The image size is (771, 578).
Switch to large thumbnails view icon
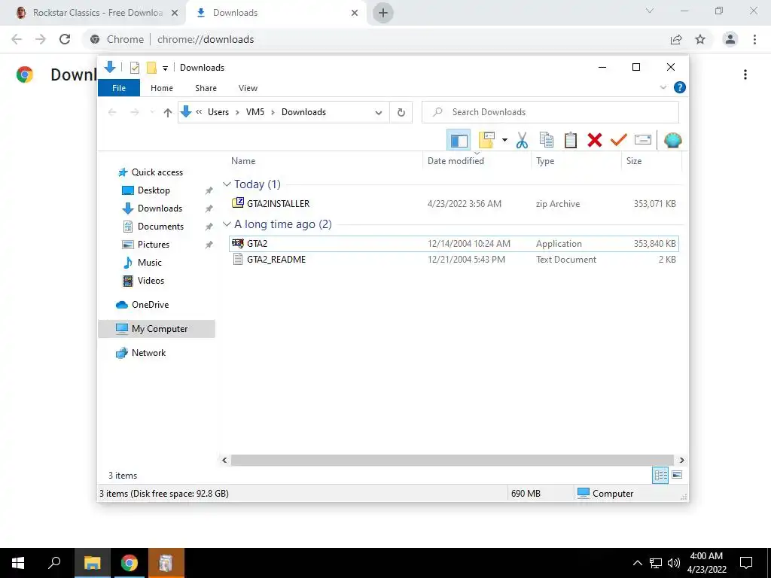pyautogui.click(x=677, y=475)
